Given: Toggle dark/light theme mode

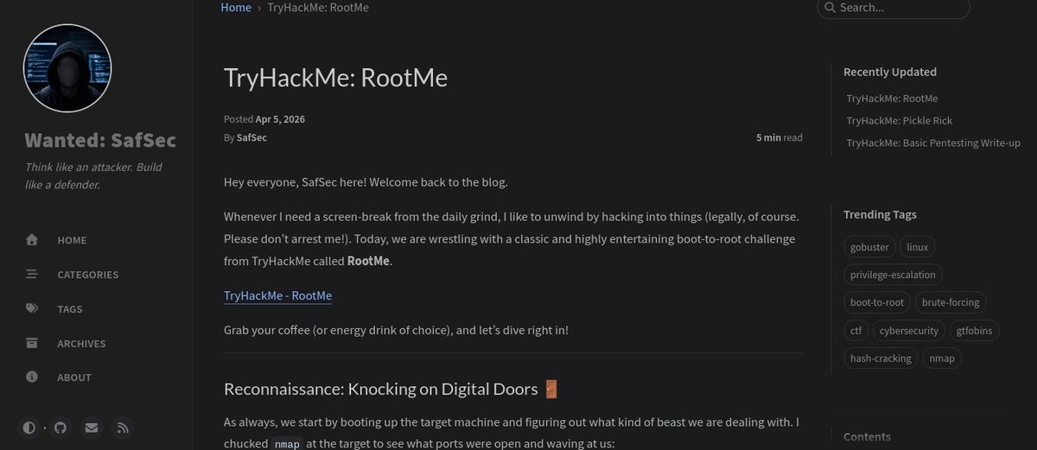Looking at the screenshot, I should tap(29, 427).
